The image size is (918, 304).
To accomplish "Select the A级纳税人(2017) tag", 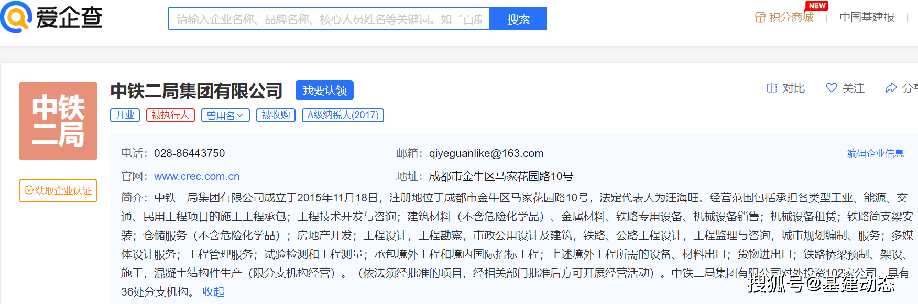I will pos(343,115).
